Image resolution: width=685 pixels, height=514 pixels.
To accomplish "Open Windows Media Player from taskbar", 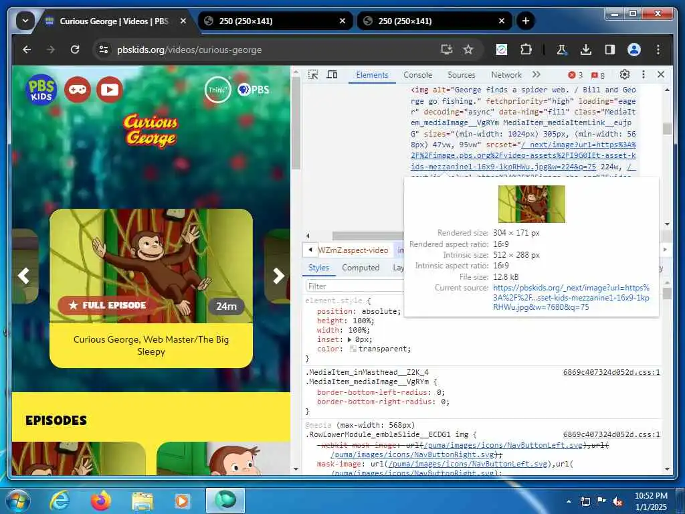I will [182, 501].
